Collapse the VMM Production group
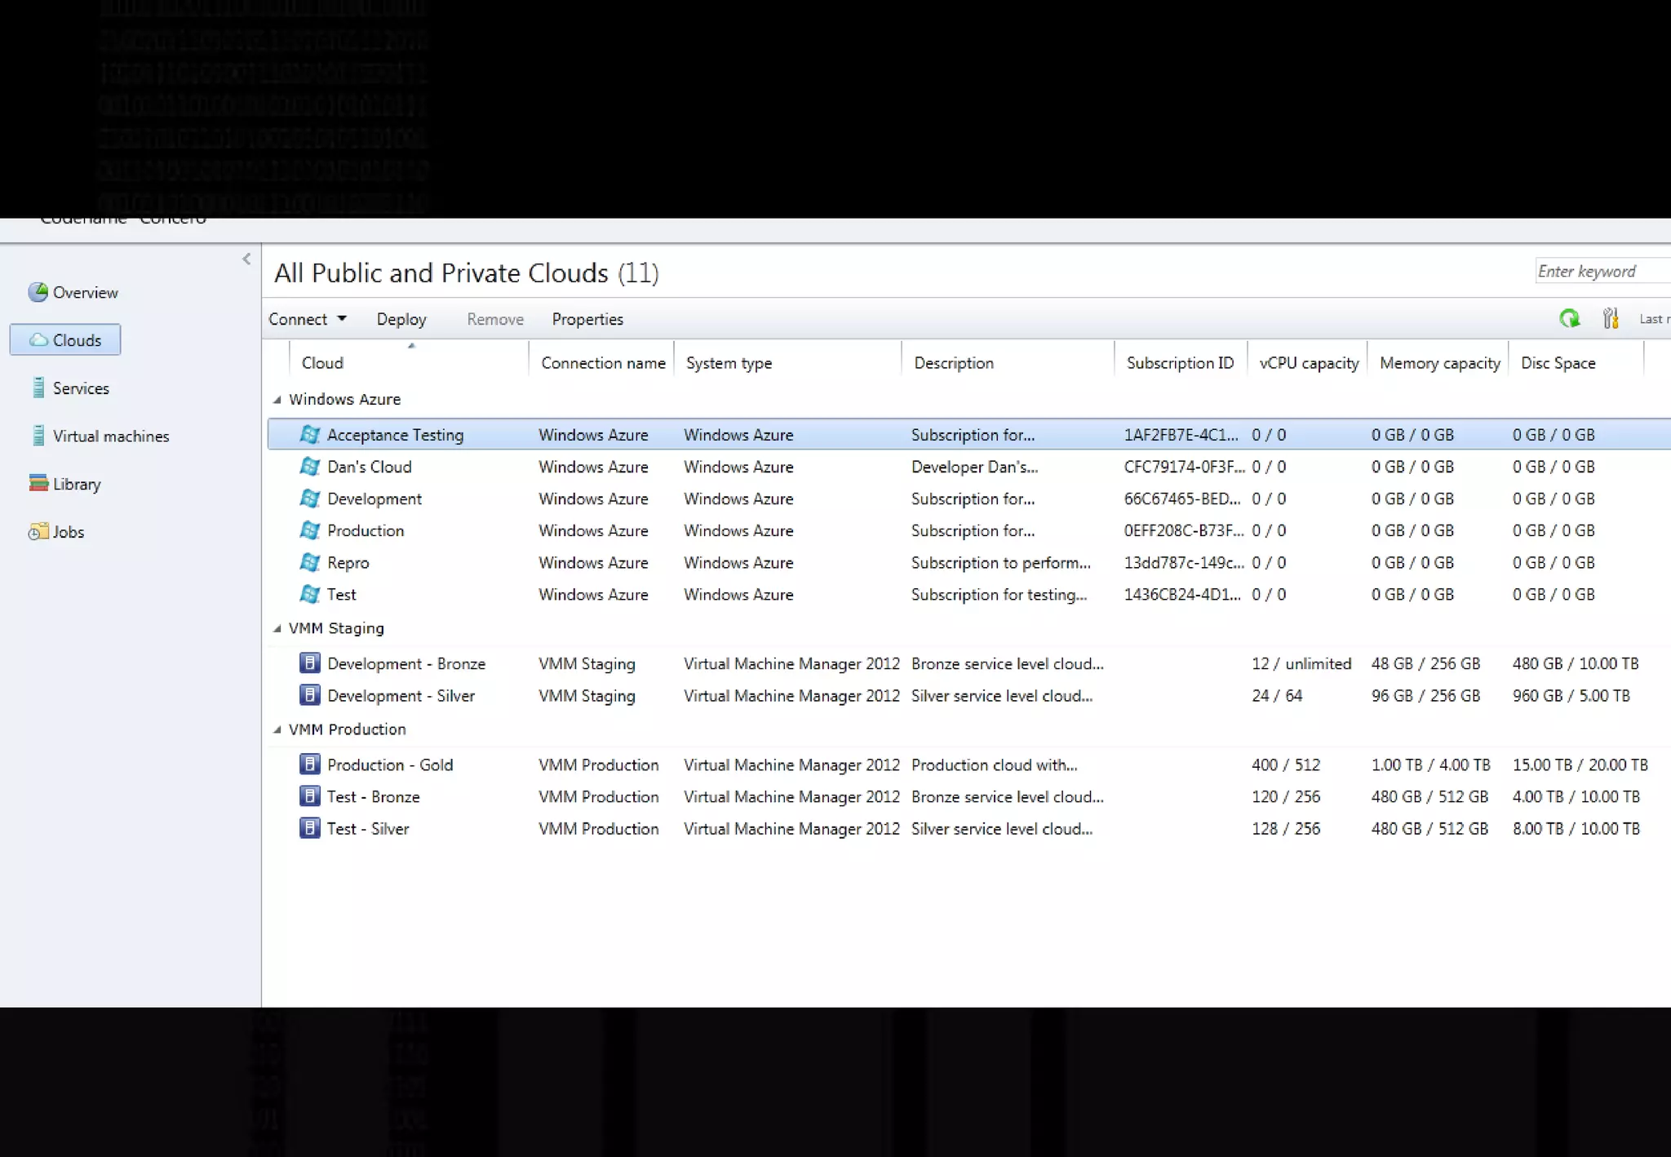1671x1157 pixels. pos(277,729)
